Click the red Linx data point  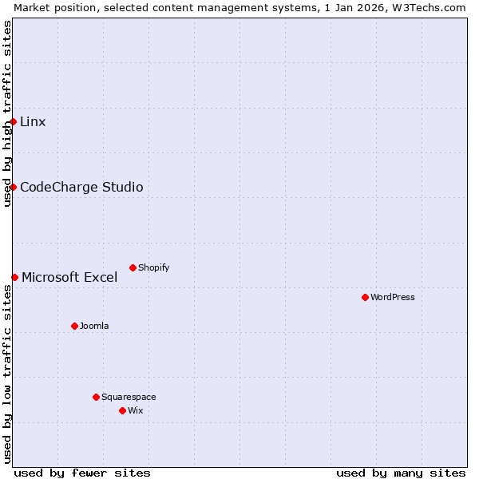pos(13,122)
